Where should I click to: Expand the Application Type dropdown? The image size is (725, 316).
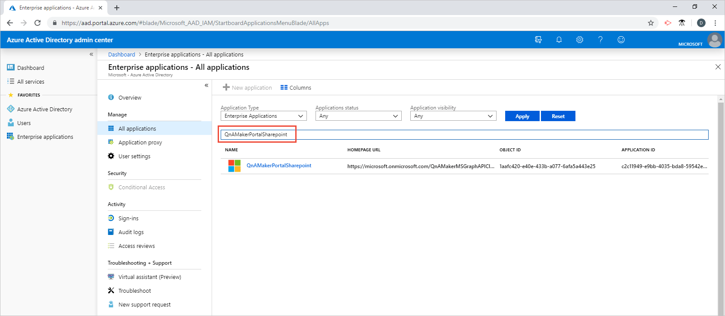point(263,116)
